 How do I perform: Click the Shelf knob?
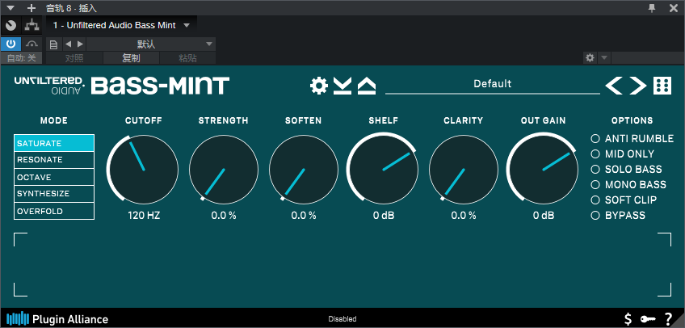tap(383, 170)
